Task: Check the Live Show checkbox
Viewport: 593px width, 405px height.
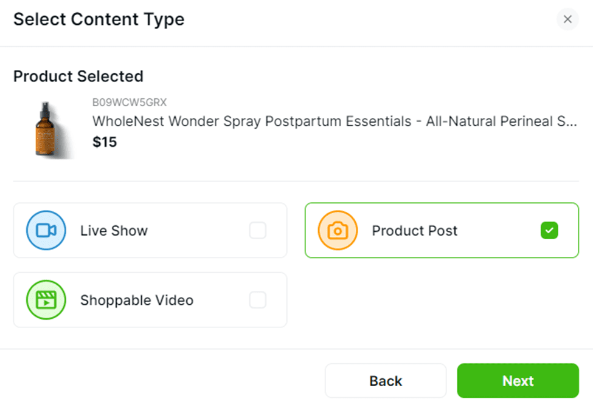Action: 257,230
